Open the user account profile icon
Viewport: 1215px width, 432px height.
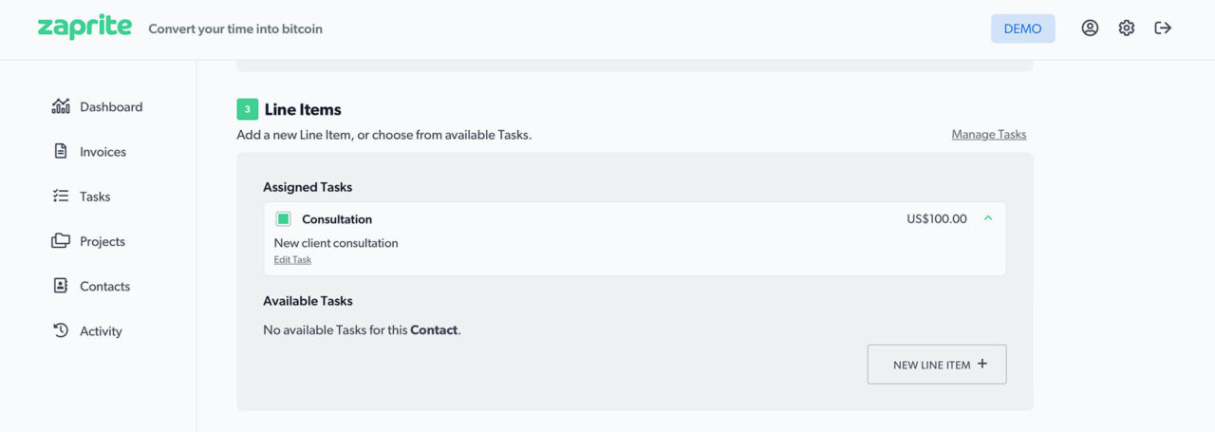pyautogui.click(x=1090, y=28)
